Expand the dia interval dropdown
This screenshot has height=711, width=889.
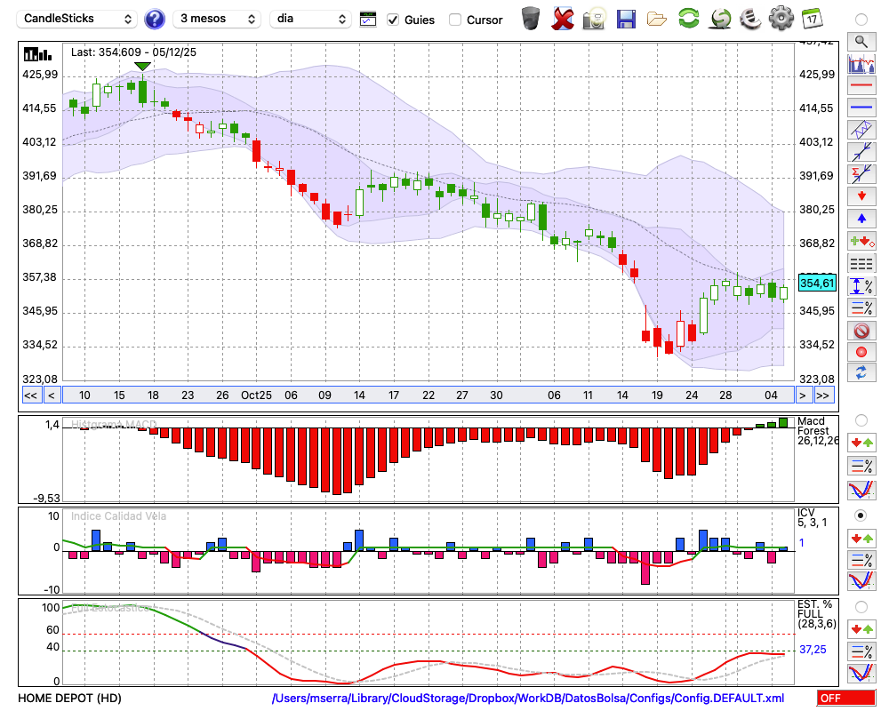pyautogui.click(x=310, y=19)
